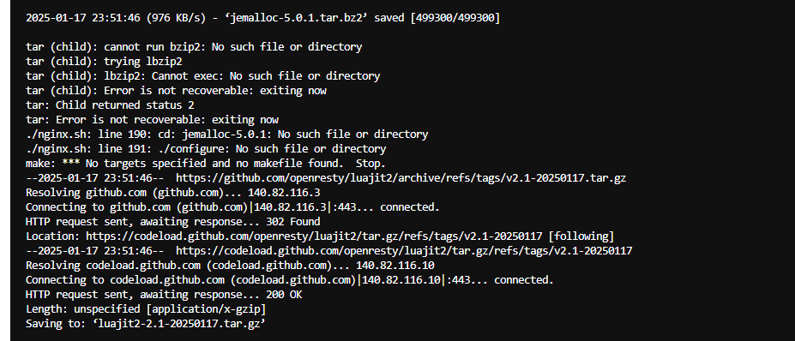
Task: Click the '200 OK' response text
Action: [x=284, y=295]
